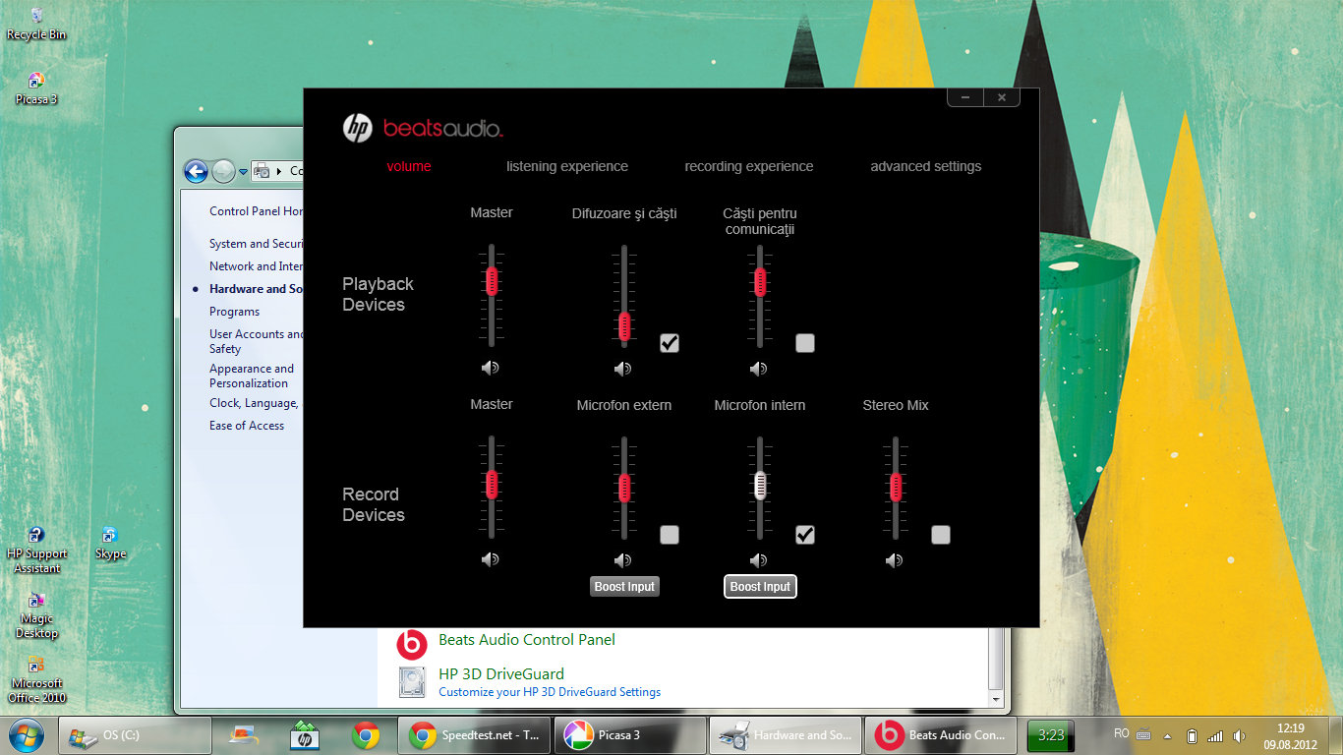
Task: Mute Microfon intern speaker icon
Action: click(x=758, y=560)
